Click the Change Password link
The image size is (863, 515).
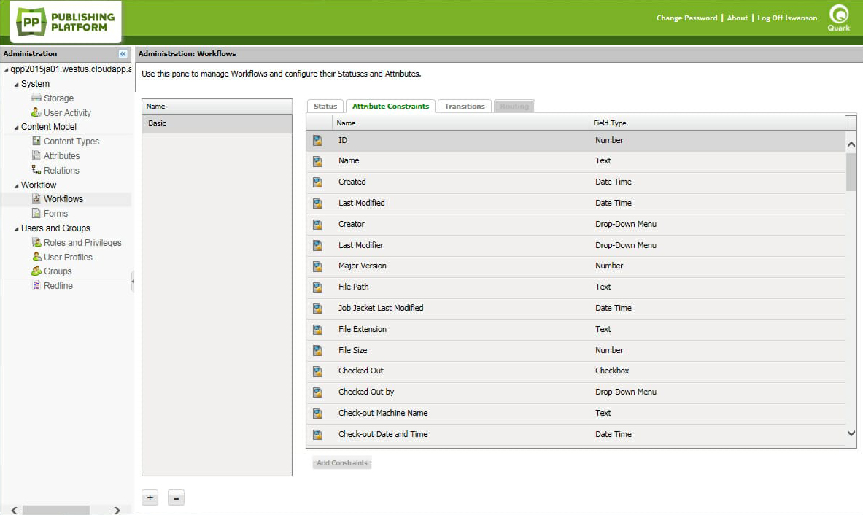pyautogui.click(x=686, y=18)
